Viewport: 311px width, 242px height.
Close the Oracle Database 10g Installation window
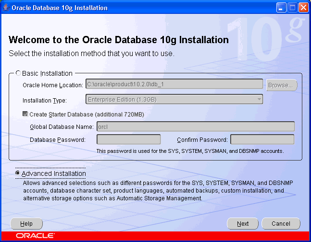pos(303,8)
